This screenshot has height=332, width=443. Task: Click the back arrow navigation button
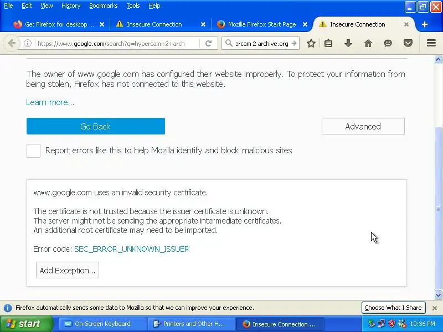12,44
